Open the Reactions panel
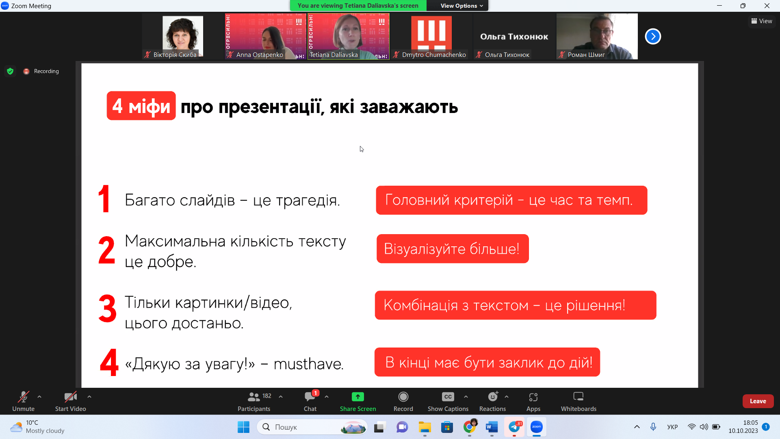Image resolution: width=780 pixels, height=439 pixels. [492, 400]
